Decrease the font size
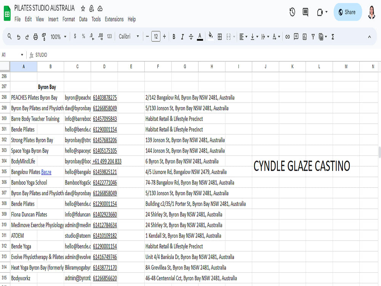381x286 pixels. click(147, 37)
